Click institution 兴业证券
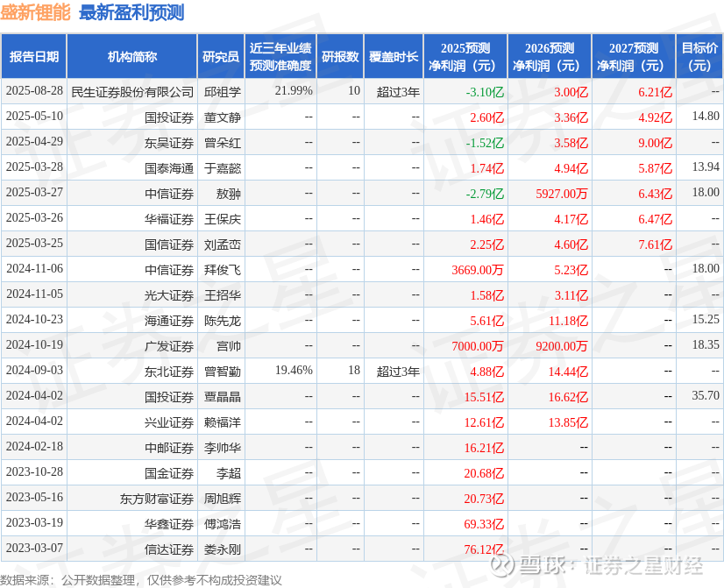Screen dimensions: 724x588 pyautogui.click(x=169, y=422)
